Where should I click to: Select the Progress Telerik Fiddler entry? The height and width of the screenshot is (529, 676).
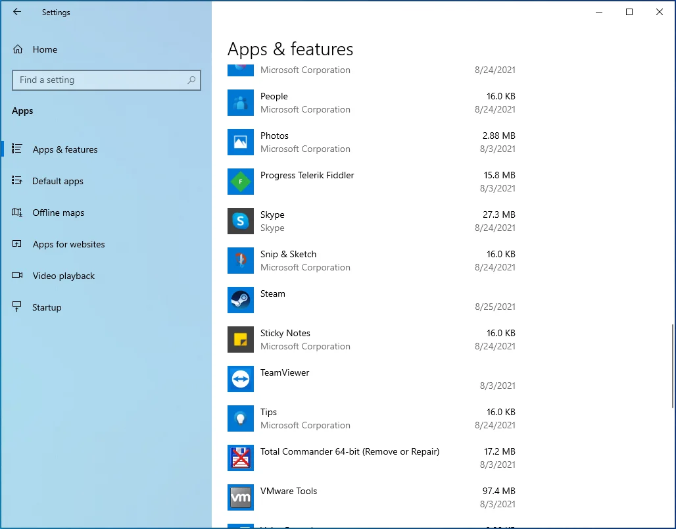(x=307, y=175)
